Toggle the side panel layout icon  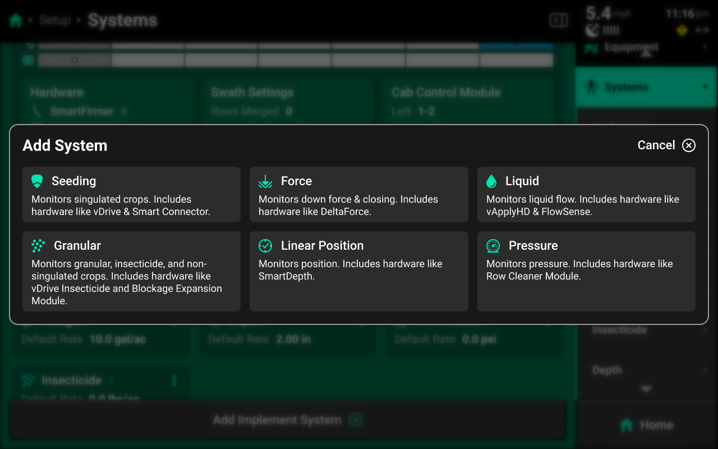559,21
